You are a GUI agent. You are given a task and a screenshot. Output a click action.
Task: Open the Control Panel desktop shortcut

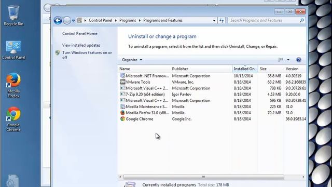[13, 50]
